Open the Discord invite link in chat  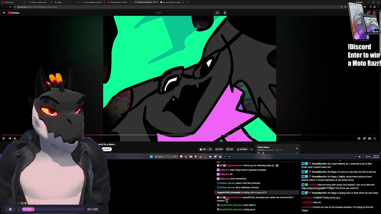[x=318, y=188]
